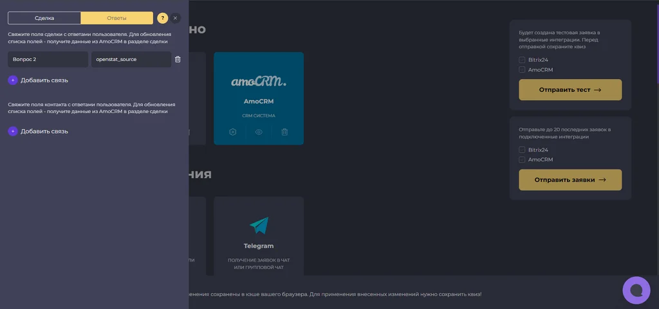Screen dimensions: 659x309
Task: Open the Telegram paper plane integration
Action: [259, 225]
